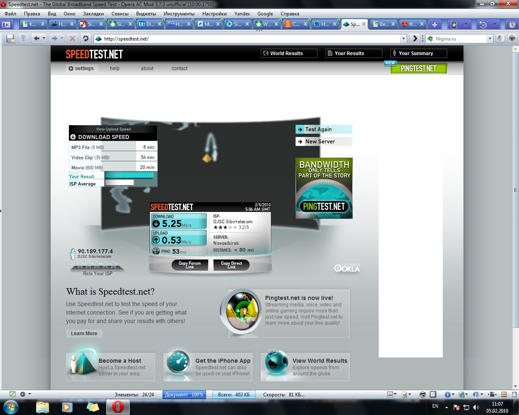This screenshot has width=519, height=415.
Task: Click the PINGTEST.NET green banner
Action: click(x=419, y=68)
